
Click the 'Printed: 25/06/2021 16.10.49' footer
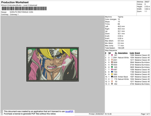coord(100,114)
